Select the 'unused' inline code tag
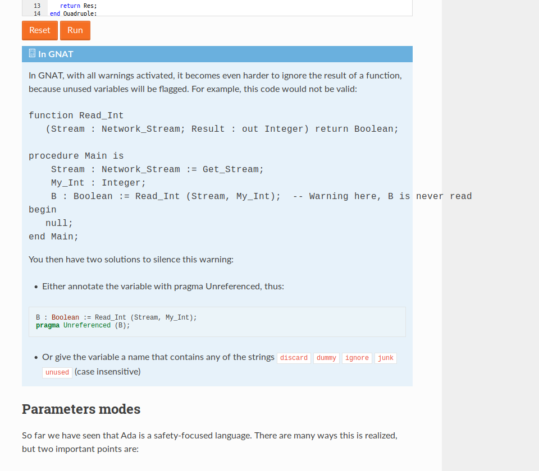Viewport: 539px width, 471px height. click(x=57, y=372)
